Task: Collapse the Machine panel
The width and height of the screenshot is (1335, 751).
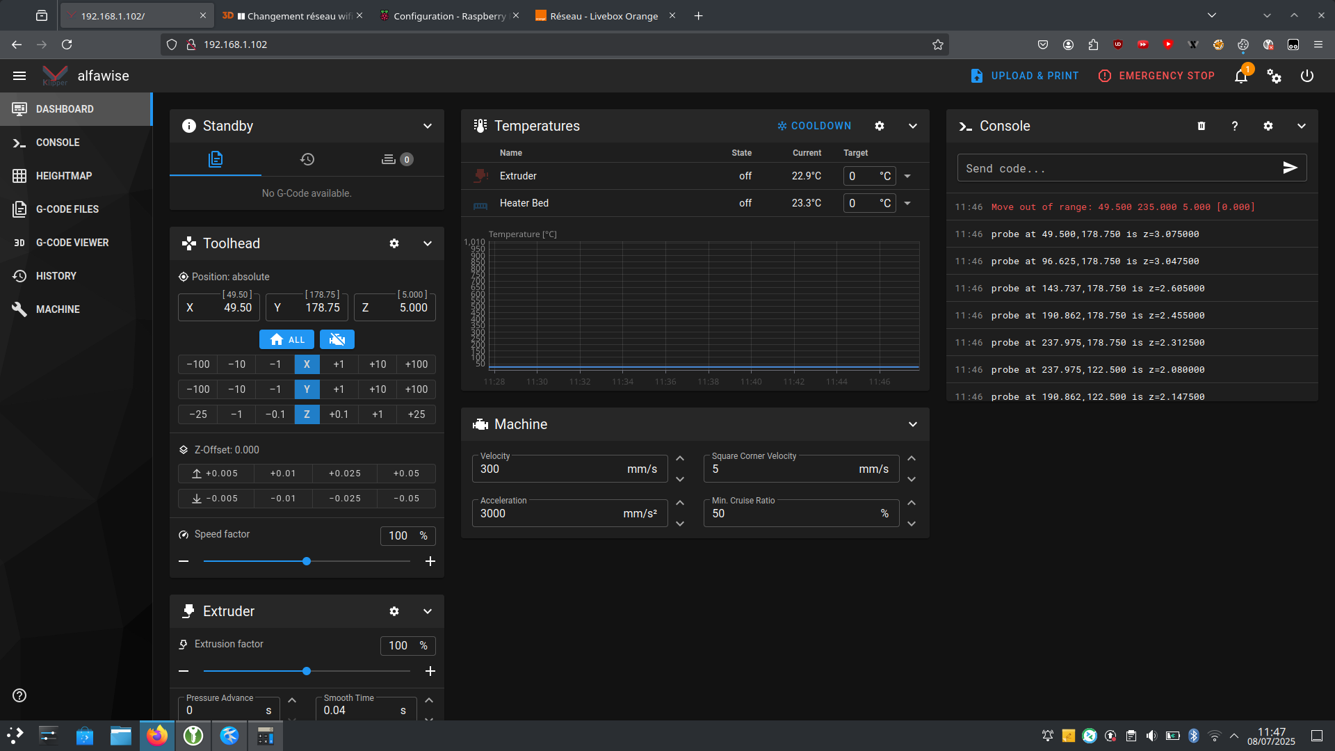Action: (x=913, y=424)
